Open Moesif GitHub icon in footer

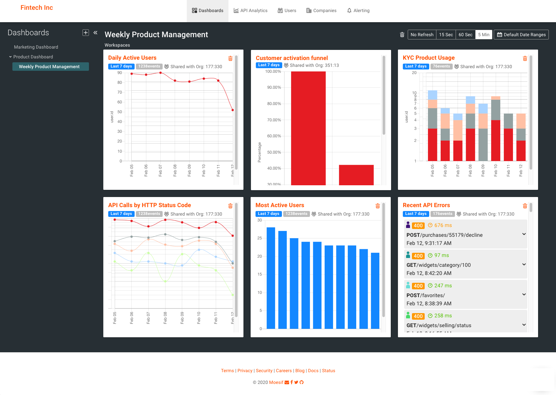tap(302, 382)
